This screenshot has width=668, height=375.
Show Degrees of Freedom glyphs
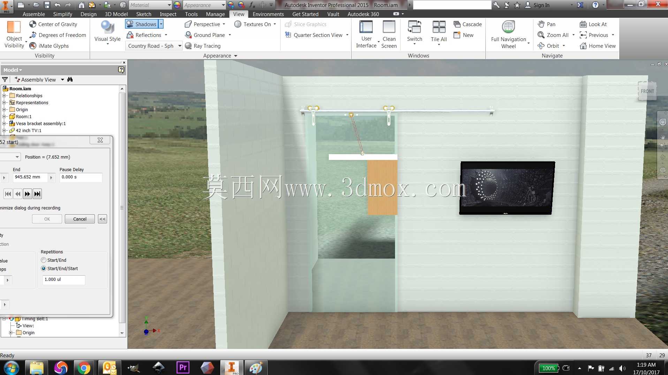pos(58,35)
